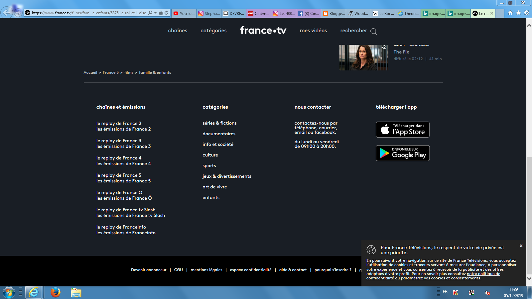
Task: Open sports category
Action: click(209, 165)
